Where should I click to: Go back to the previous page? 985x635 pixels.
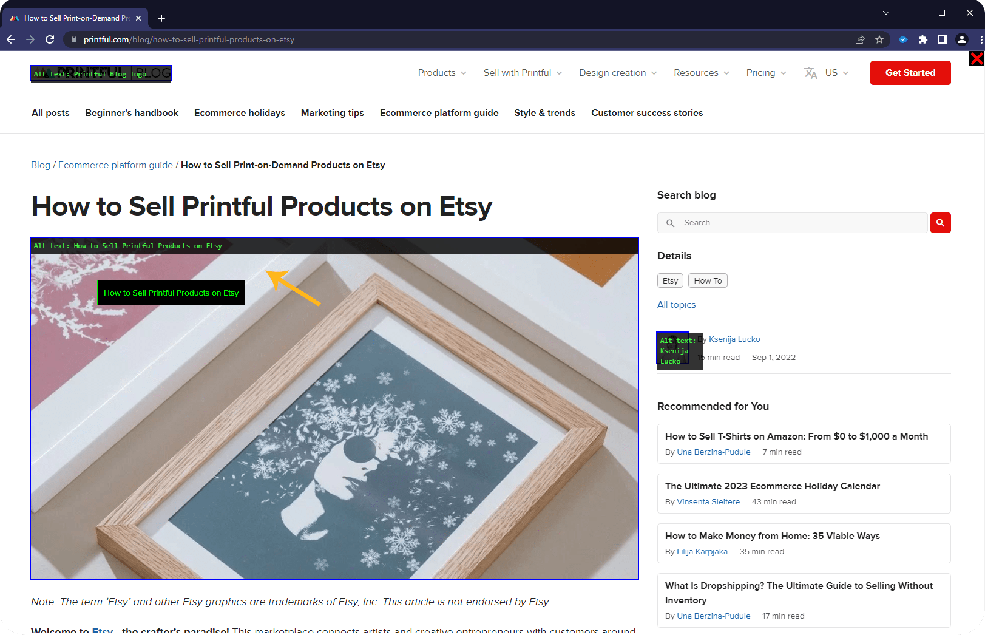click(x=11, y=39)
